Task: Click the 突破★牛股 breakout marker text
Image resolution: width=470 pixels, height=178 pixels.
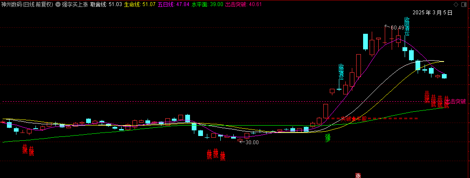Action: coord(354,119)
